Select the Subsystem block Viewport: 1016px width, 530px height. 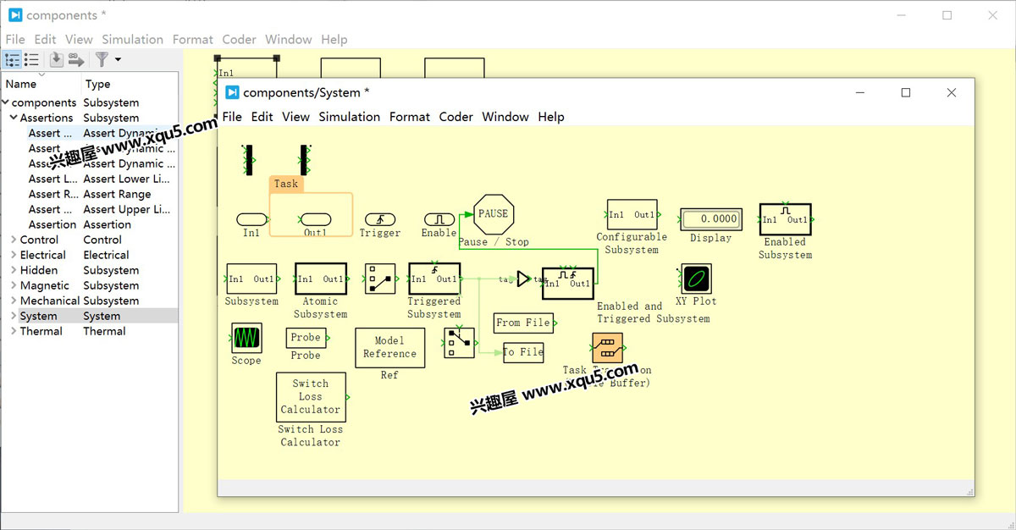point(251,279)
